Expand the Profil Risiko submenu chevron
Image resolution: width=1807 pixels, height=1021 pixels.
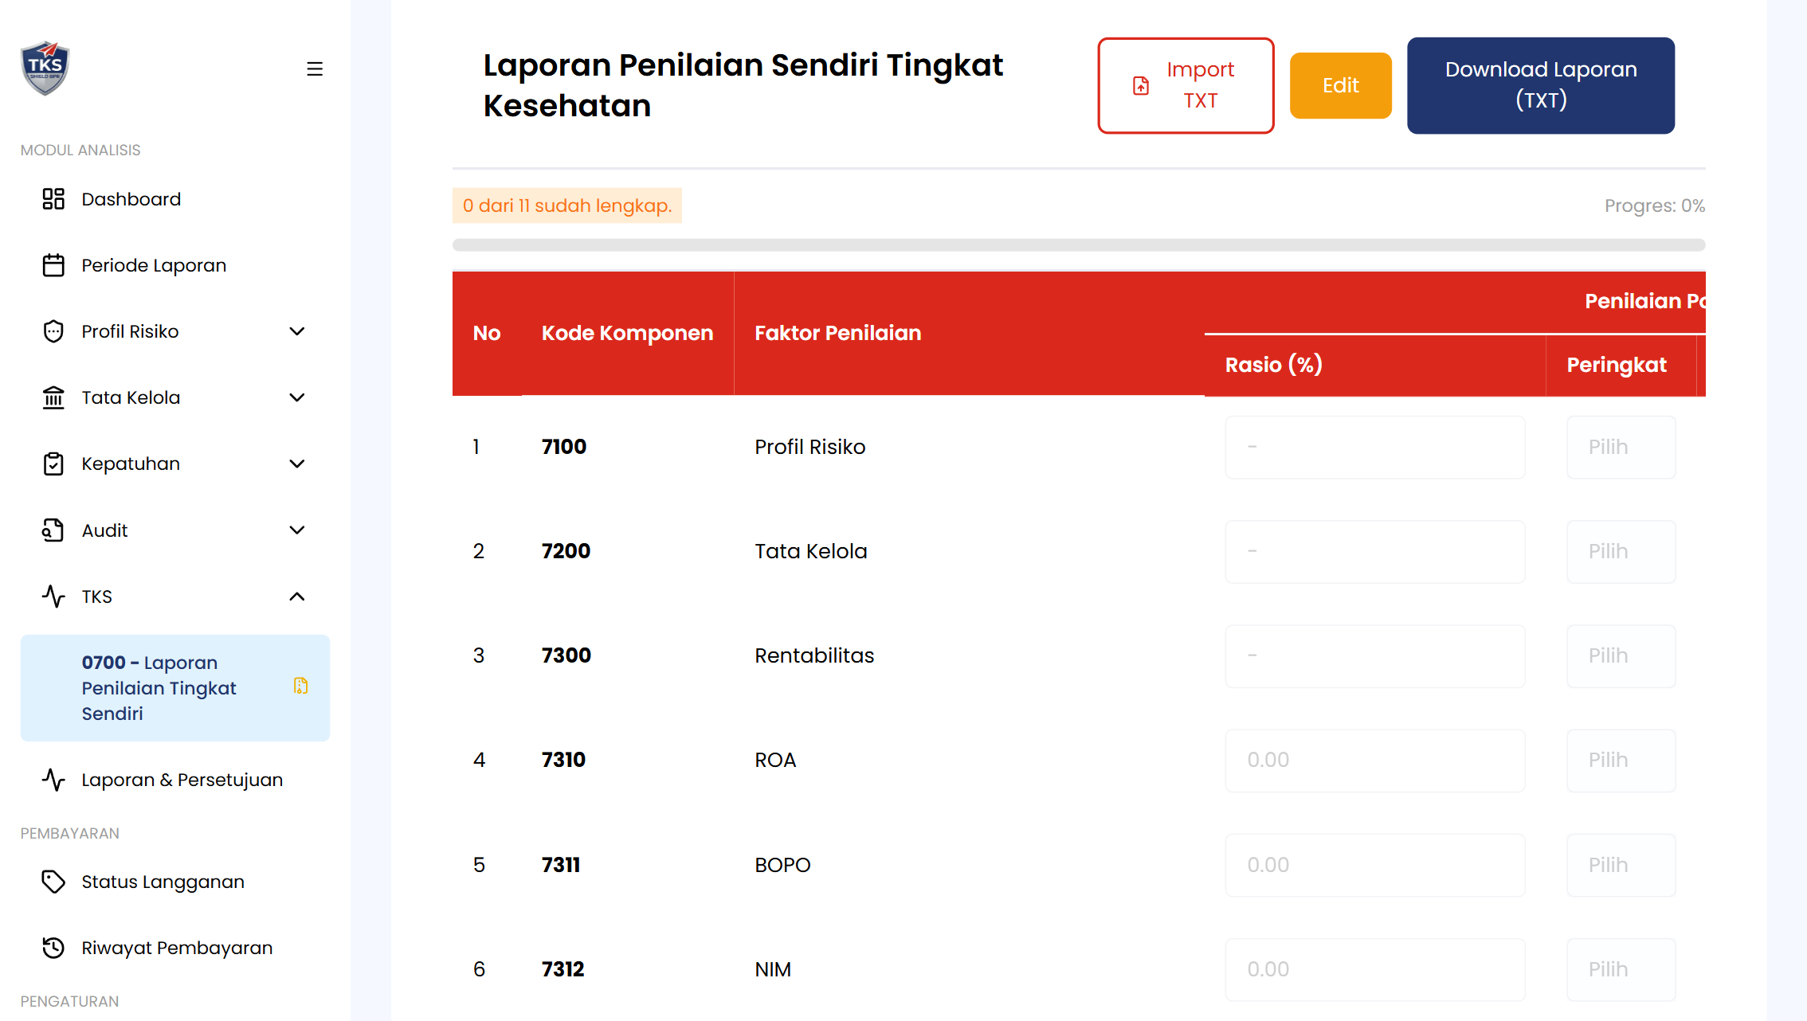tap(297, 331)
